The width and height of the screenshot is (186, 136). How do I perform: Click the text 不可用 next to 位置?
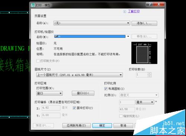coord(58,49)
